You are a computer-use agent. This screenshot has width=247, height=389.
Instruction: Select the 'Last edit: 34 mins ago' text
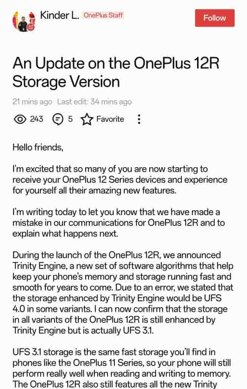coord(94,102)
